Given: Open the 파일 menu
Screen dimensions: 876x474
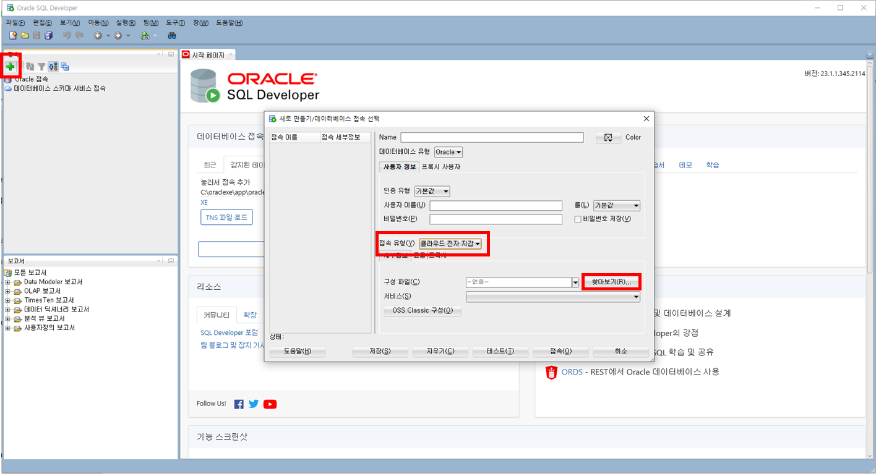Looking at the screenshot, I should point(15,23).
